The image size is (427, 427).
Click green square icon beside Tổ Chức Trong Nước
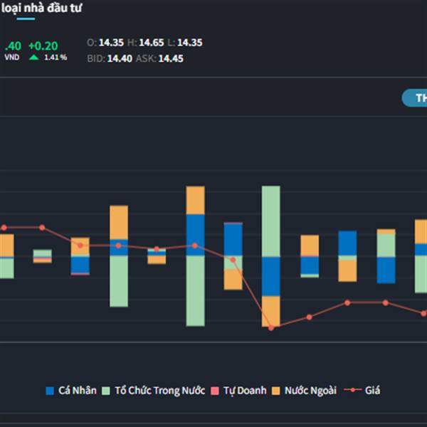[106, 391]
